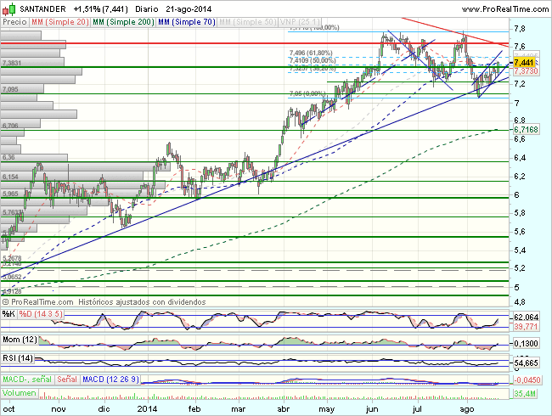Enable the greyed VNP (25 1) indicator
Viewport: 552px width, 416px height.
300,22
